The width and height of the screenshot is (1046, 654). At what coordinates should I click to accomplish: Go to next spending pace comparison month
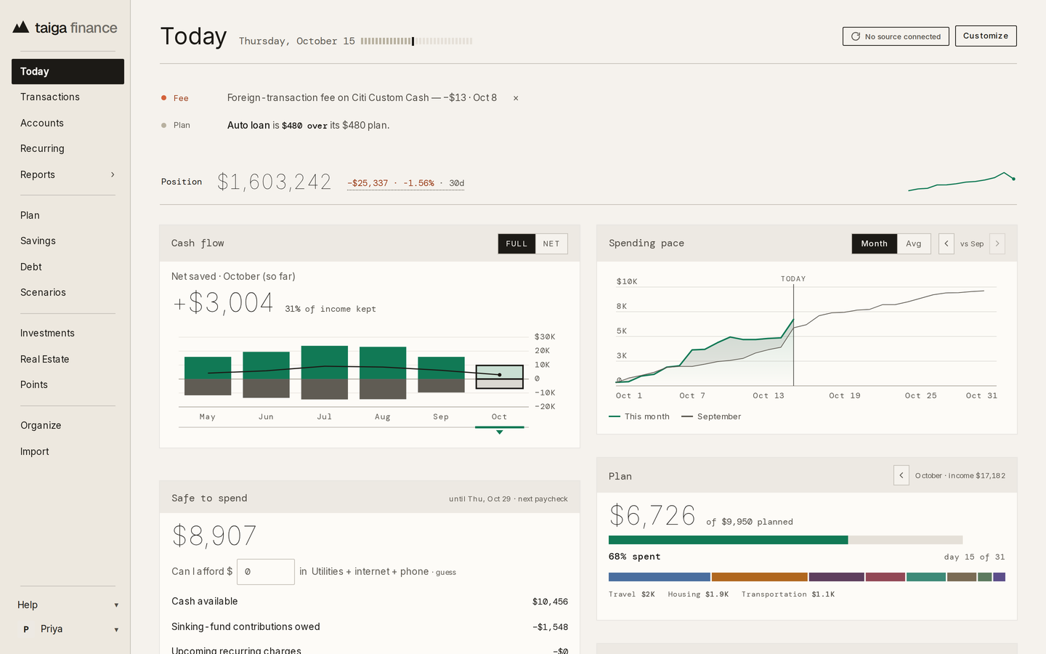[997, 243]
